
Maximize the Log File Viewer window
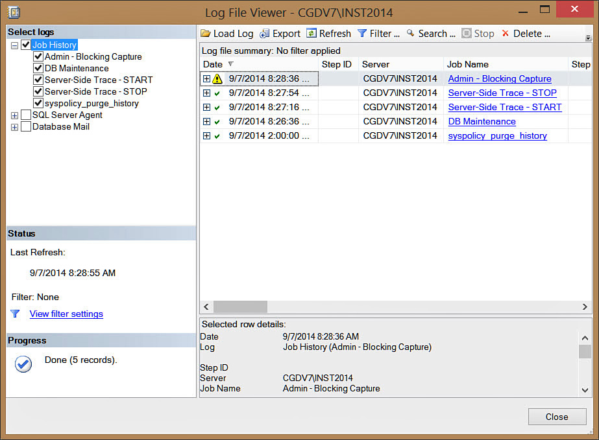[544, 9]
